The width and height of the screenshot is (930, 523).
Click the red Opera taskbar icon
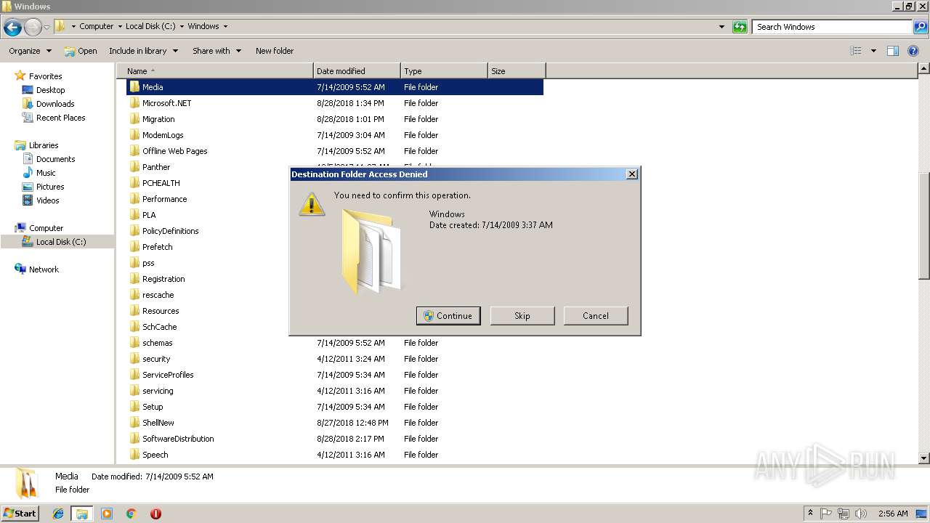coord(155,514)
